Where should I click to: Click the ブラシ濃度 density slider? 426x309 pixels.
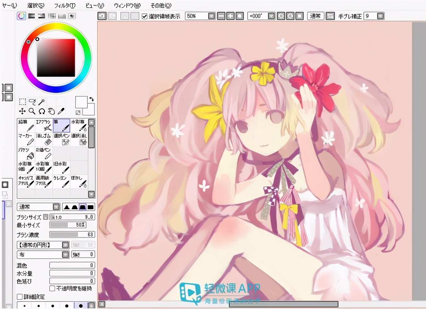[x=72, y=234]
